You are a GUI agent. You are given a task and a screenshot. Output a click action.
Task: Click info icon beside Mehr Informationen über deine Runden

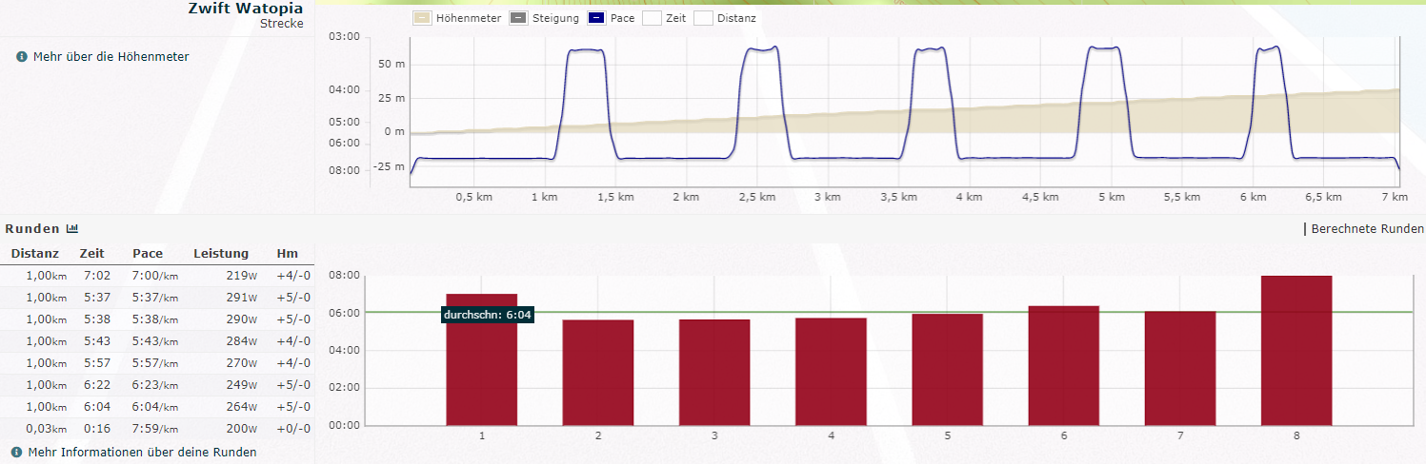[17, 453]
